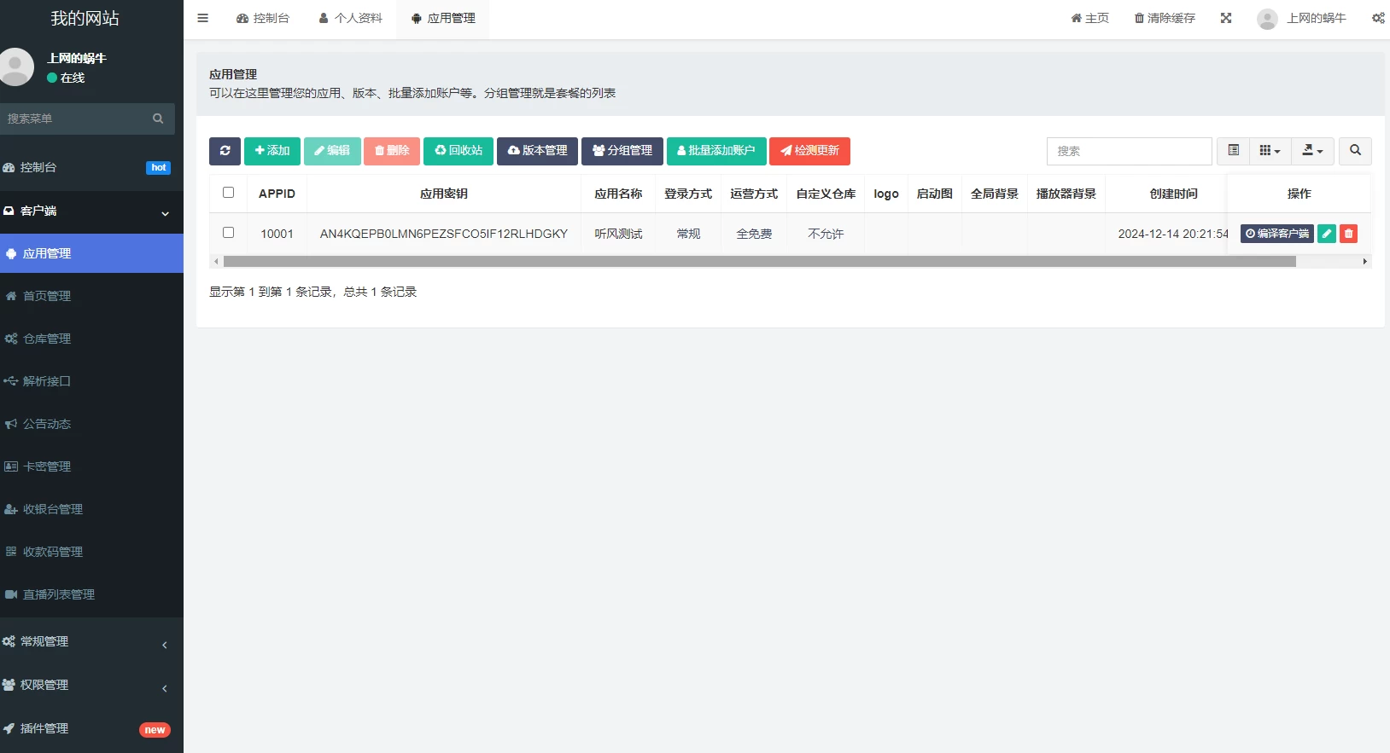This screenshot has width=1390, height=753.
Task: Click the green pencil edit icon for row 10001
Action: click(1327, 234)
